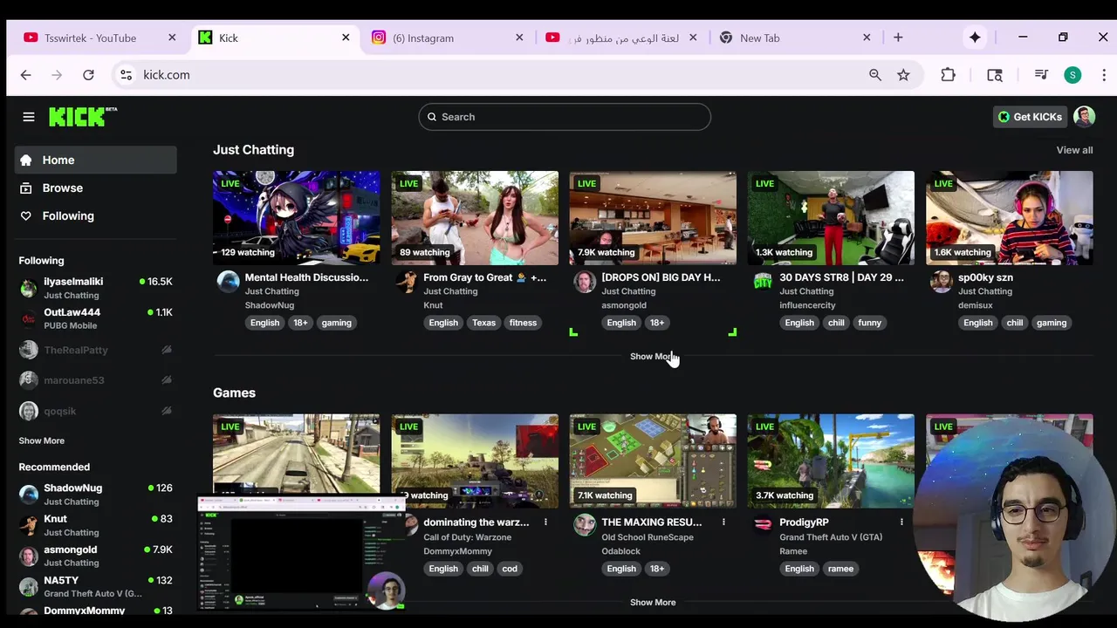Show more Just Chatting streams
This screenshot has height=628, width=1117.
pos(653,356)
